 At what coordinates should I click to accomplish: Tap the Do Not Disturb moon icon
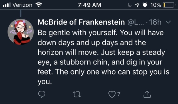(130, 5)
